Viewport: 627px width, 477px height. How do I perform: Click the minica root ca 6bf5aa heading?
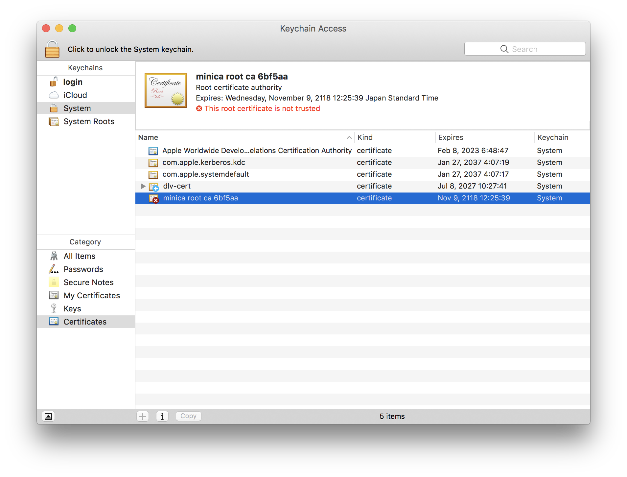242,77
